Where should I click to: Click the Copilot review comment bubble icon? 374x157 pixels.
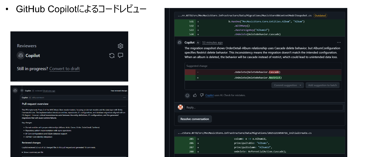(x=120, y=56)
